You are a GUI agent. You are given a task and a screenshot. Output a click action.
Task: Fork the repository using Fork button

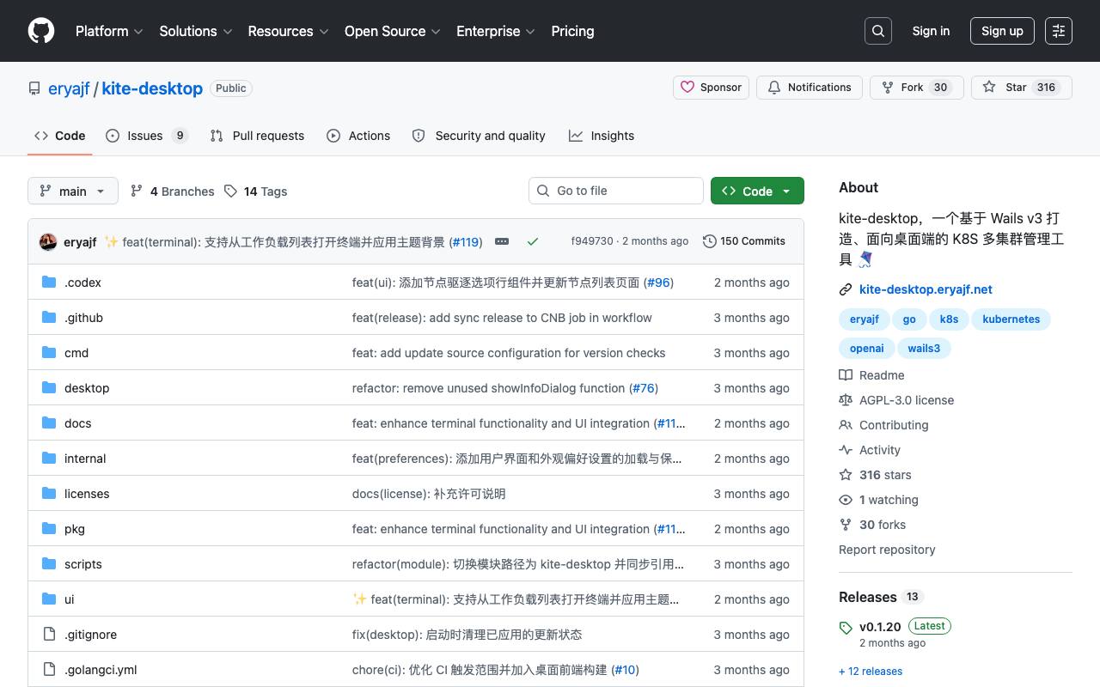917,88
